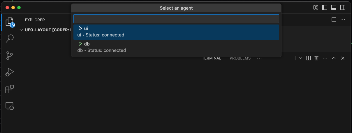Open the Remote Explorer view
The width and height of the screenshot is (352, 133).
(10, 106)
